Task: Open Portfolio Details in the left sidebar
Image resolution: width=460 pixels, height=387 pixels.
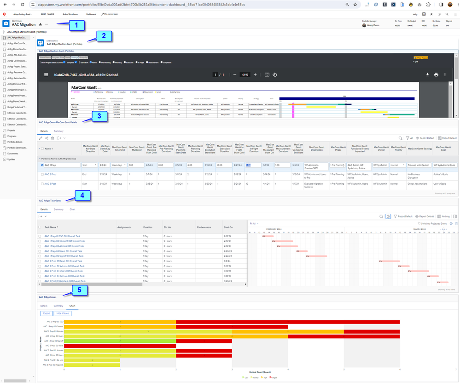Action: (15, 142)
